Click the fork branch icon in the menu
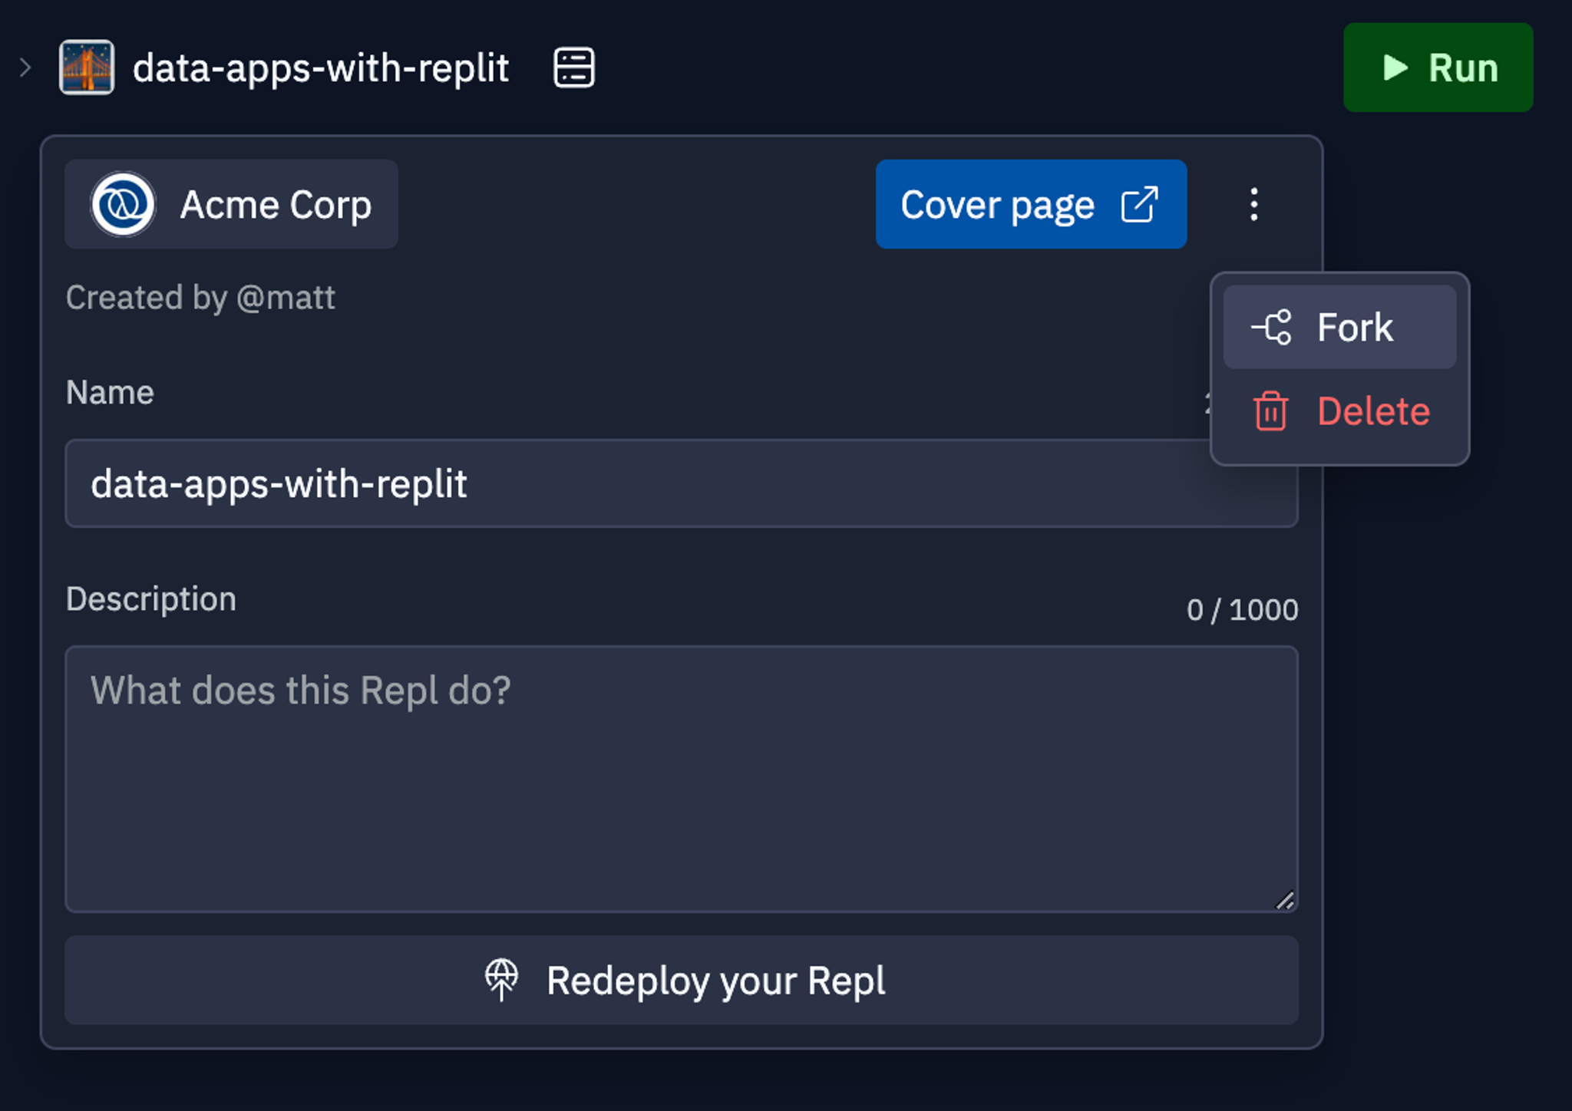 click(x=1270, y=327)
